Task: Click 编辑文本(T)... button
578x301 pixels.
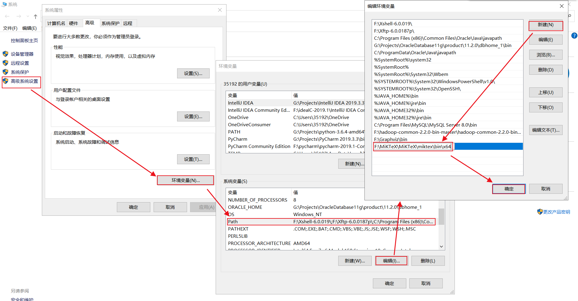Action: [x=546, y=130]
